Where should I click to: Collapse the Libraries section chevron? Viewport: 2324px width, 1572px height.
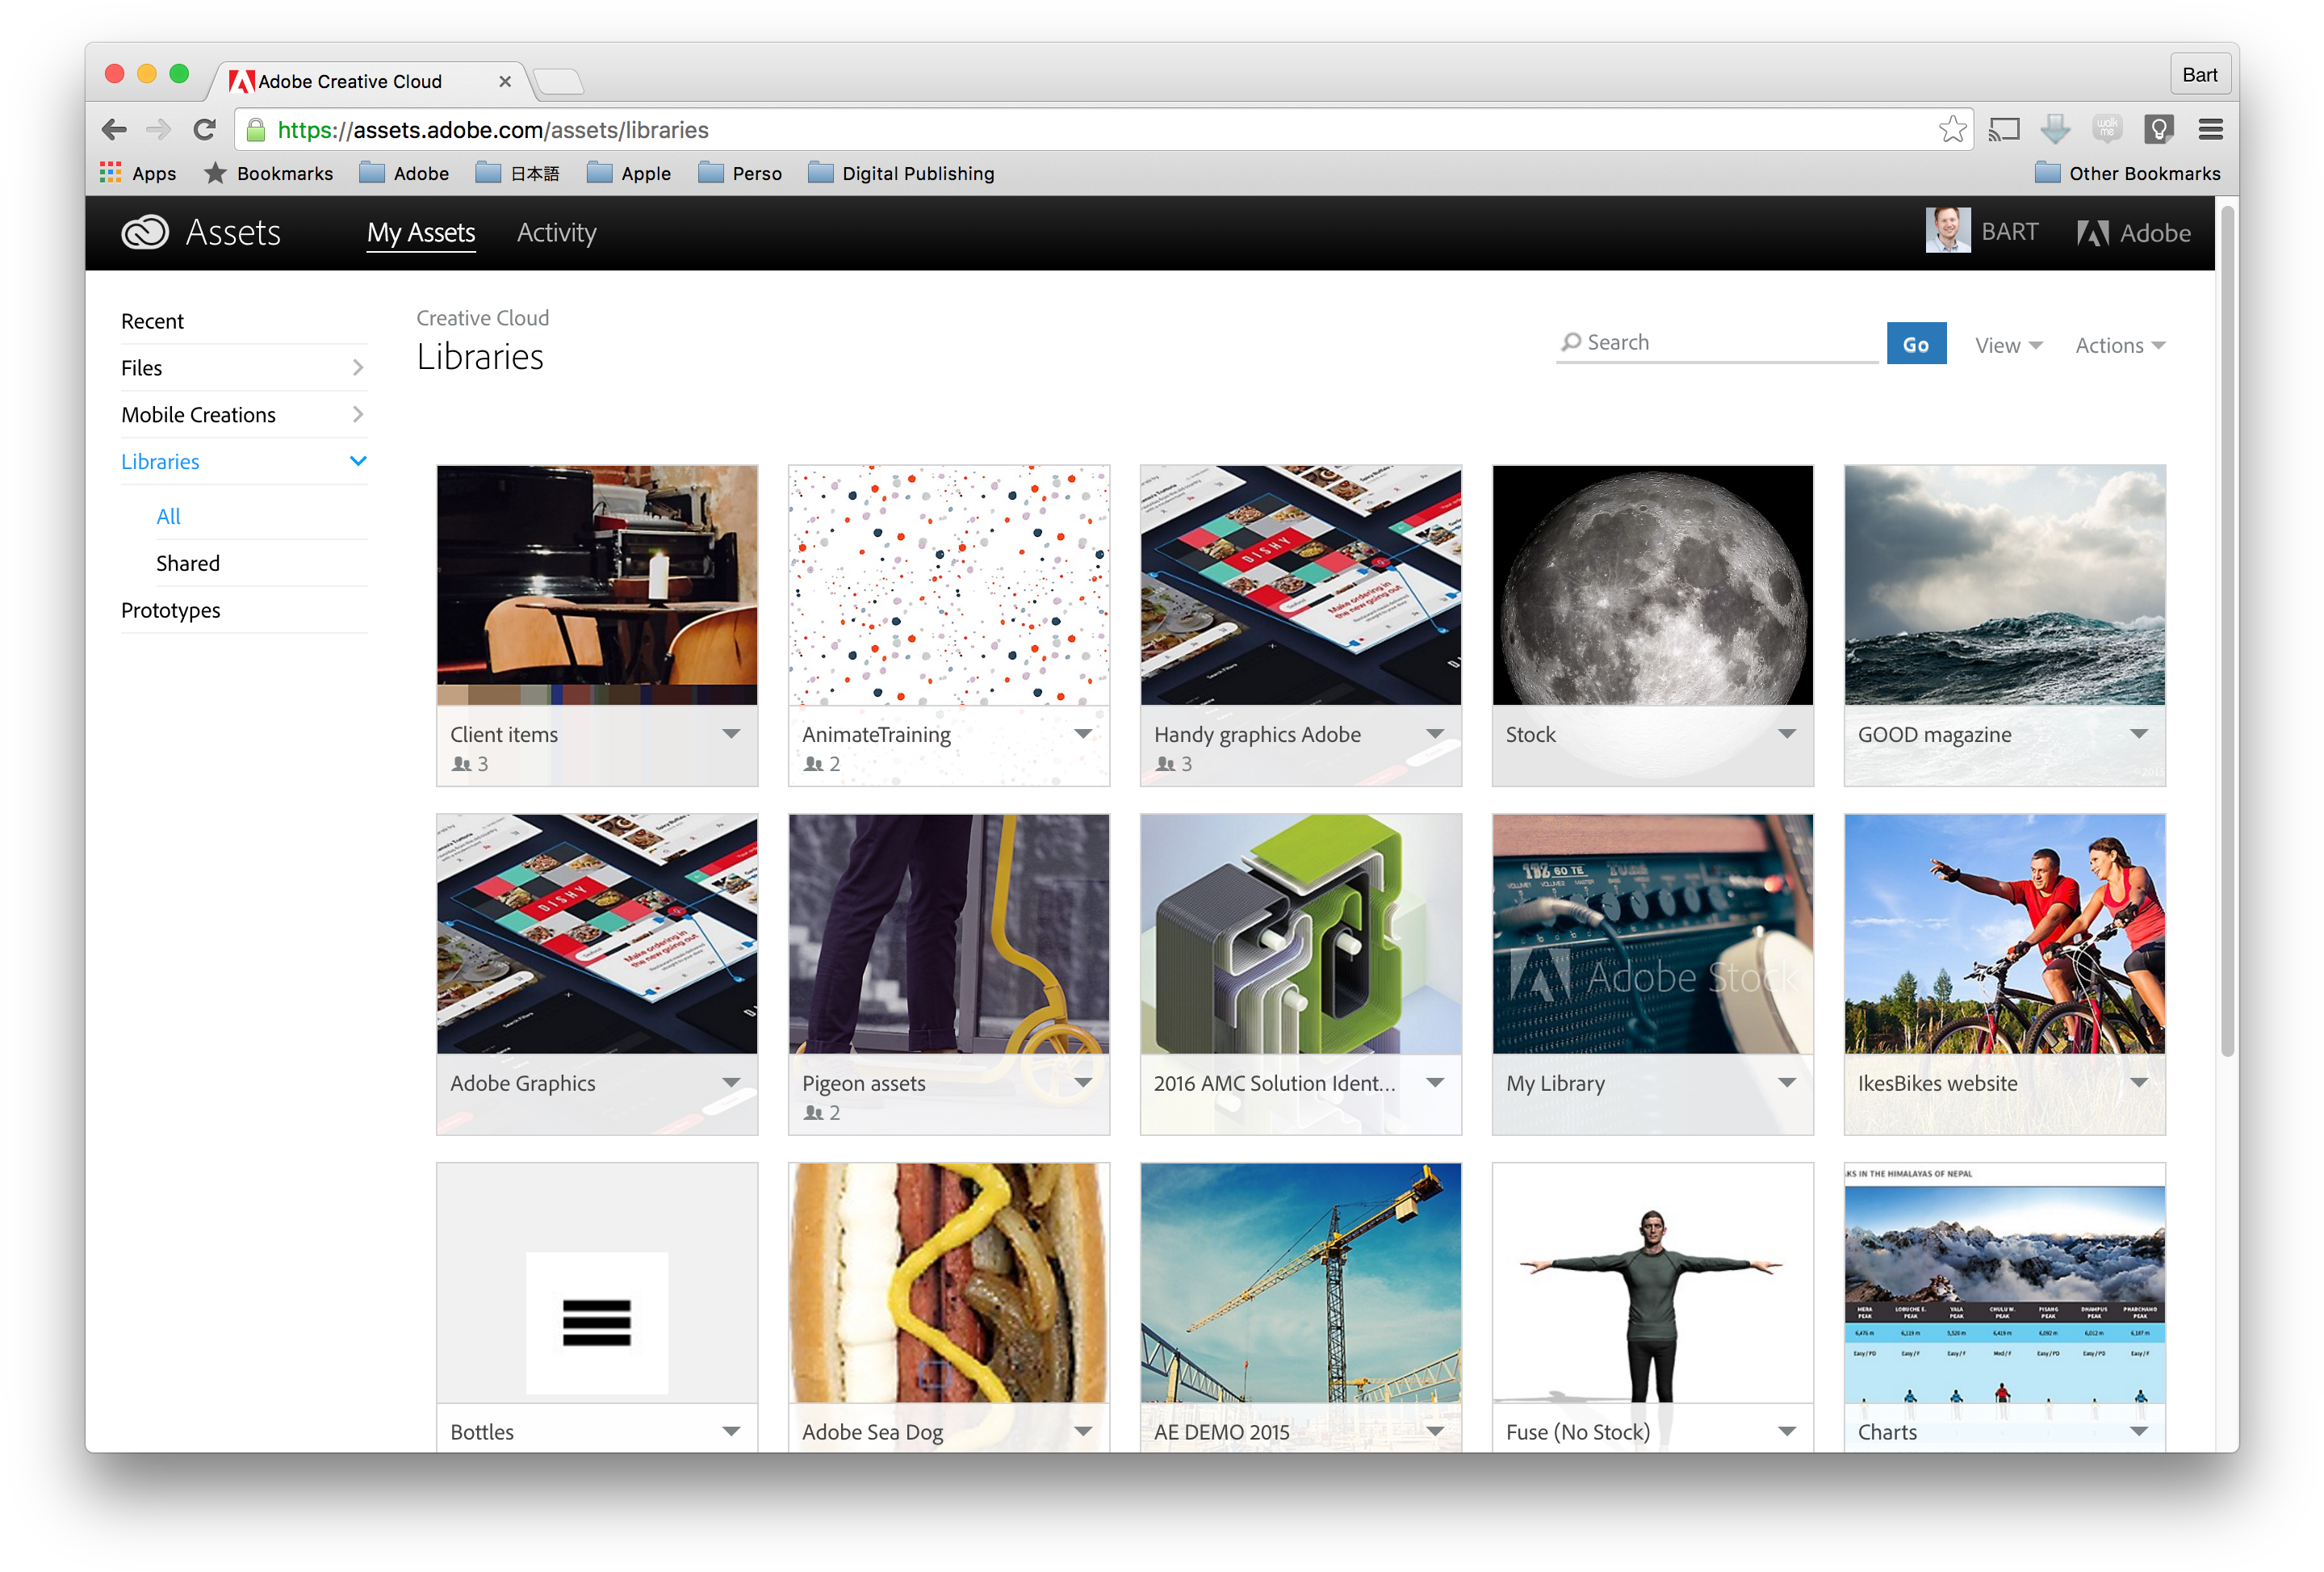(358, 461)
